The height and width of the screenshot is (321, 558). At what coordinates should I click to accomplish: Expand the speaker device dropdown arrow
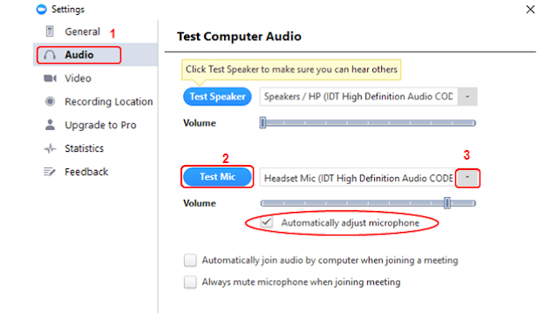pyautogui.click(x=467, y=97)
